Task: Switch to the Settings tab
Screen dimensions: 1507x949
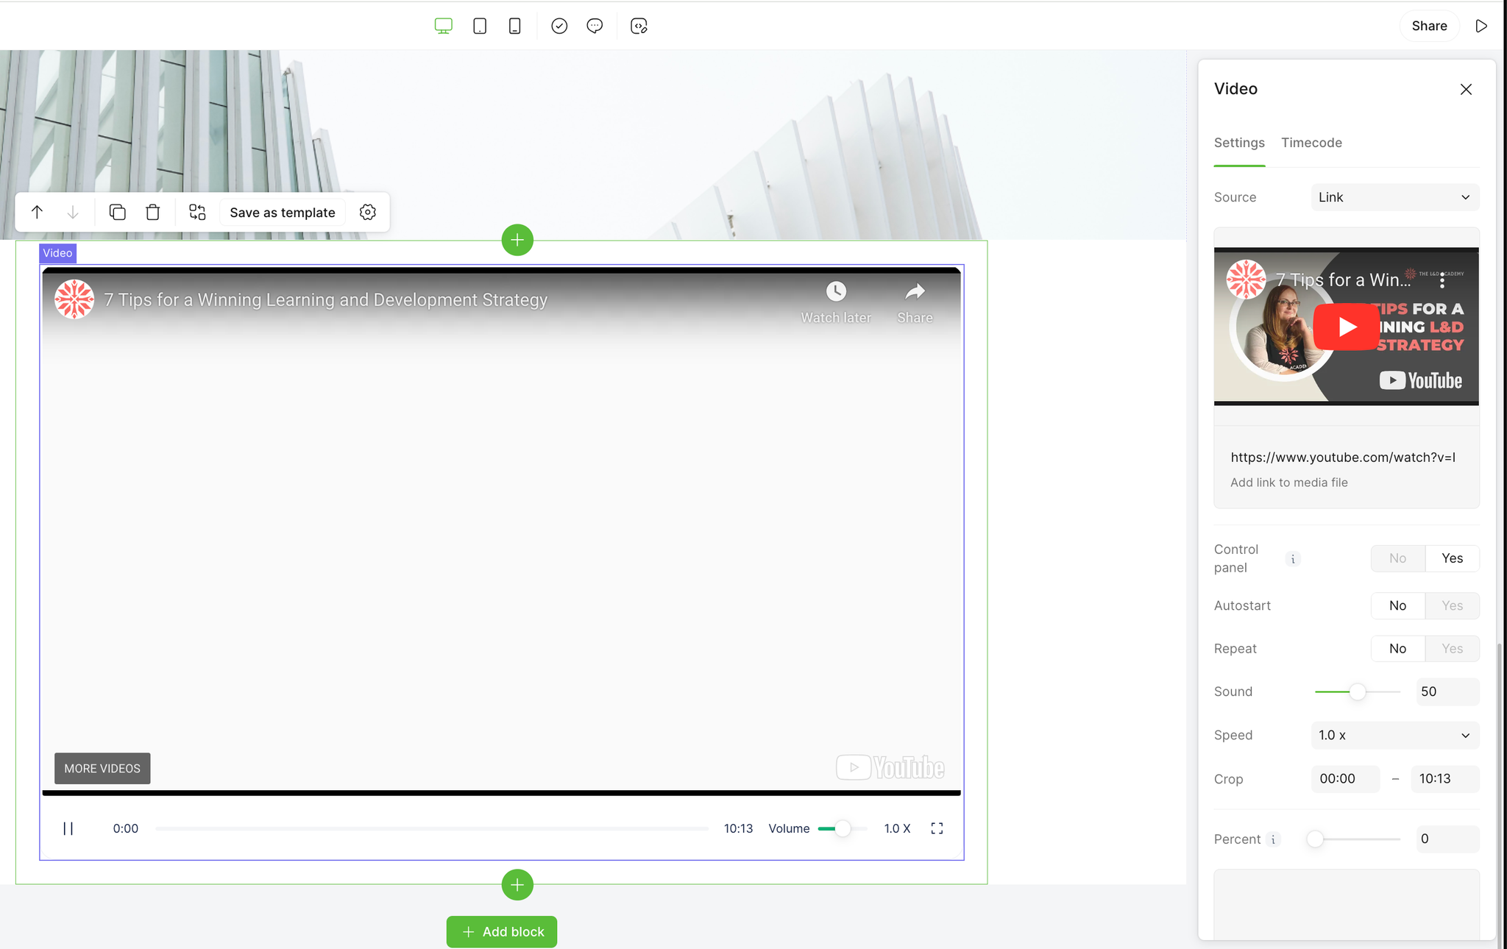Action: coord(1239,143)
